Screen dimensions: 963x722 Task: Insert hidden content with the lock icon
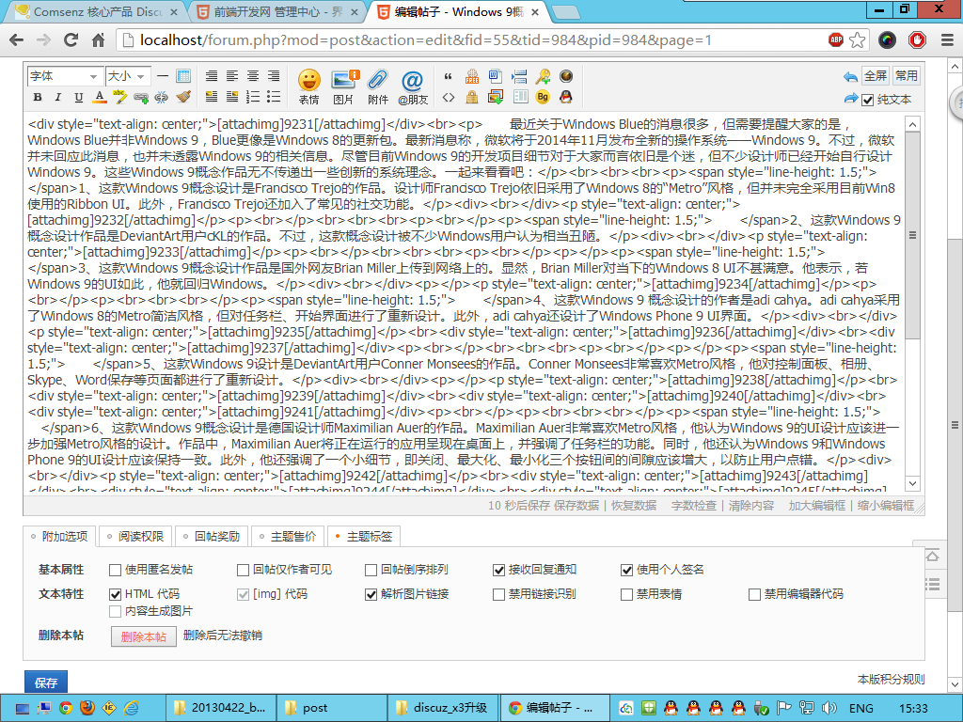point(472,97)
